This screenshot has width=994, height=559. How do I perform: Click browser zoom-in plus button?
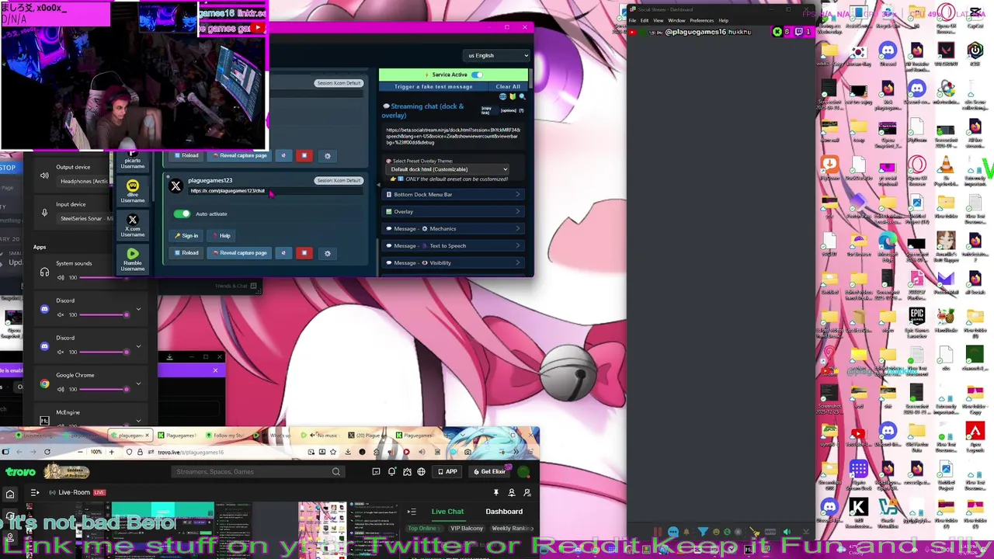pos(111,452)
